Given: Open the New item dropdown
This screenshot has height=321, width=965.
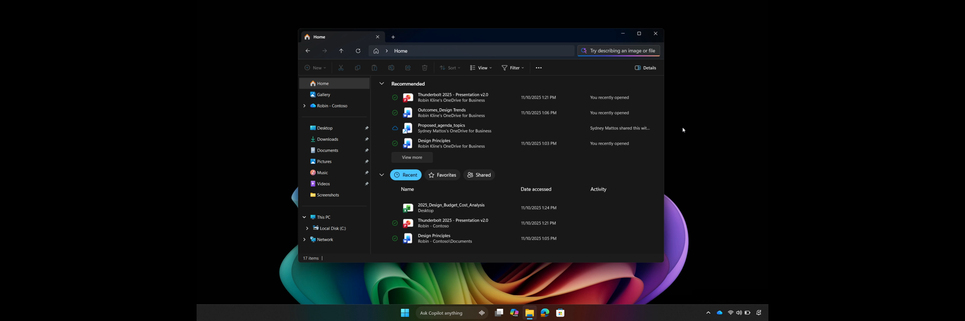Looking at the screenshot, I should point(315,68).
